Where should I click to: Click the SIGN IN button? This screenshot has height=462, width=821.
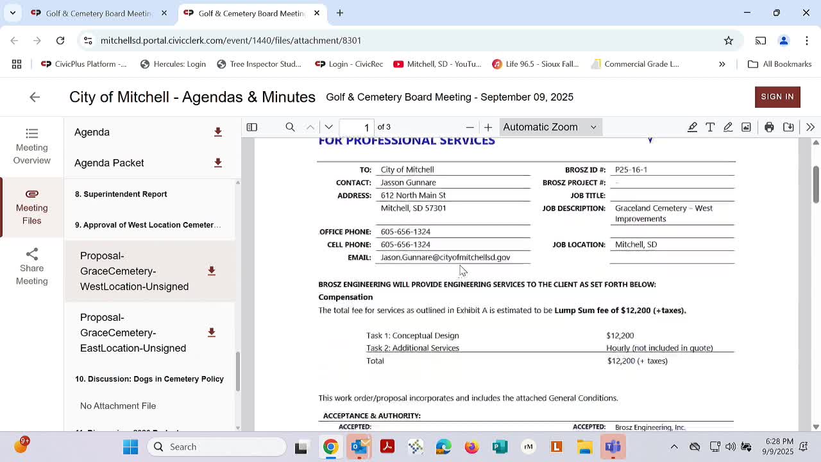pos(777,97)
